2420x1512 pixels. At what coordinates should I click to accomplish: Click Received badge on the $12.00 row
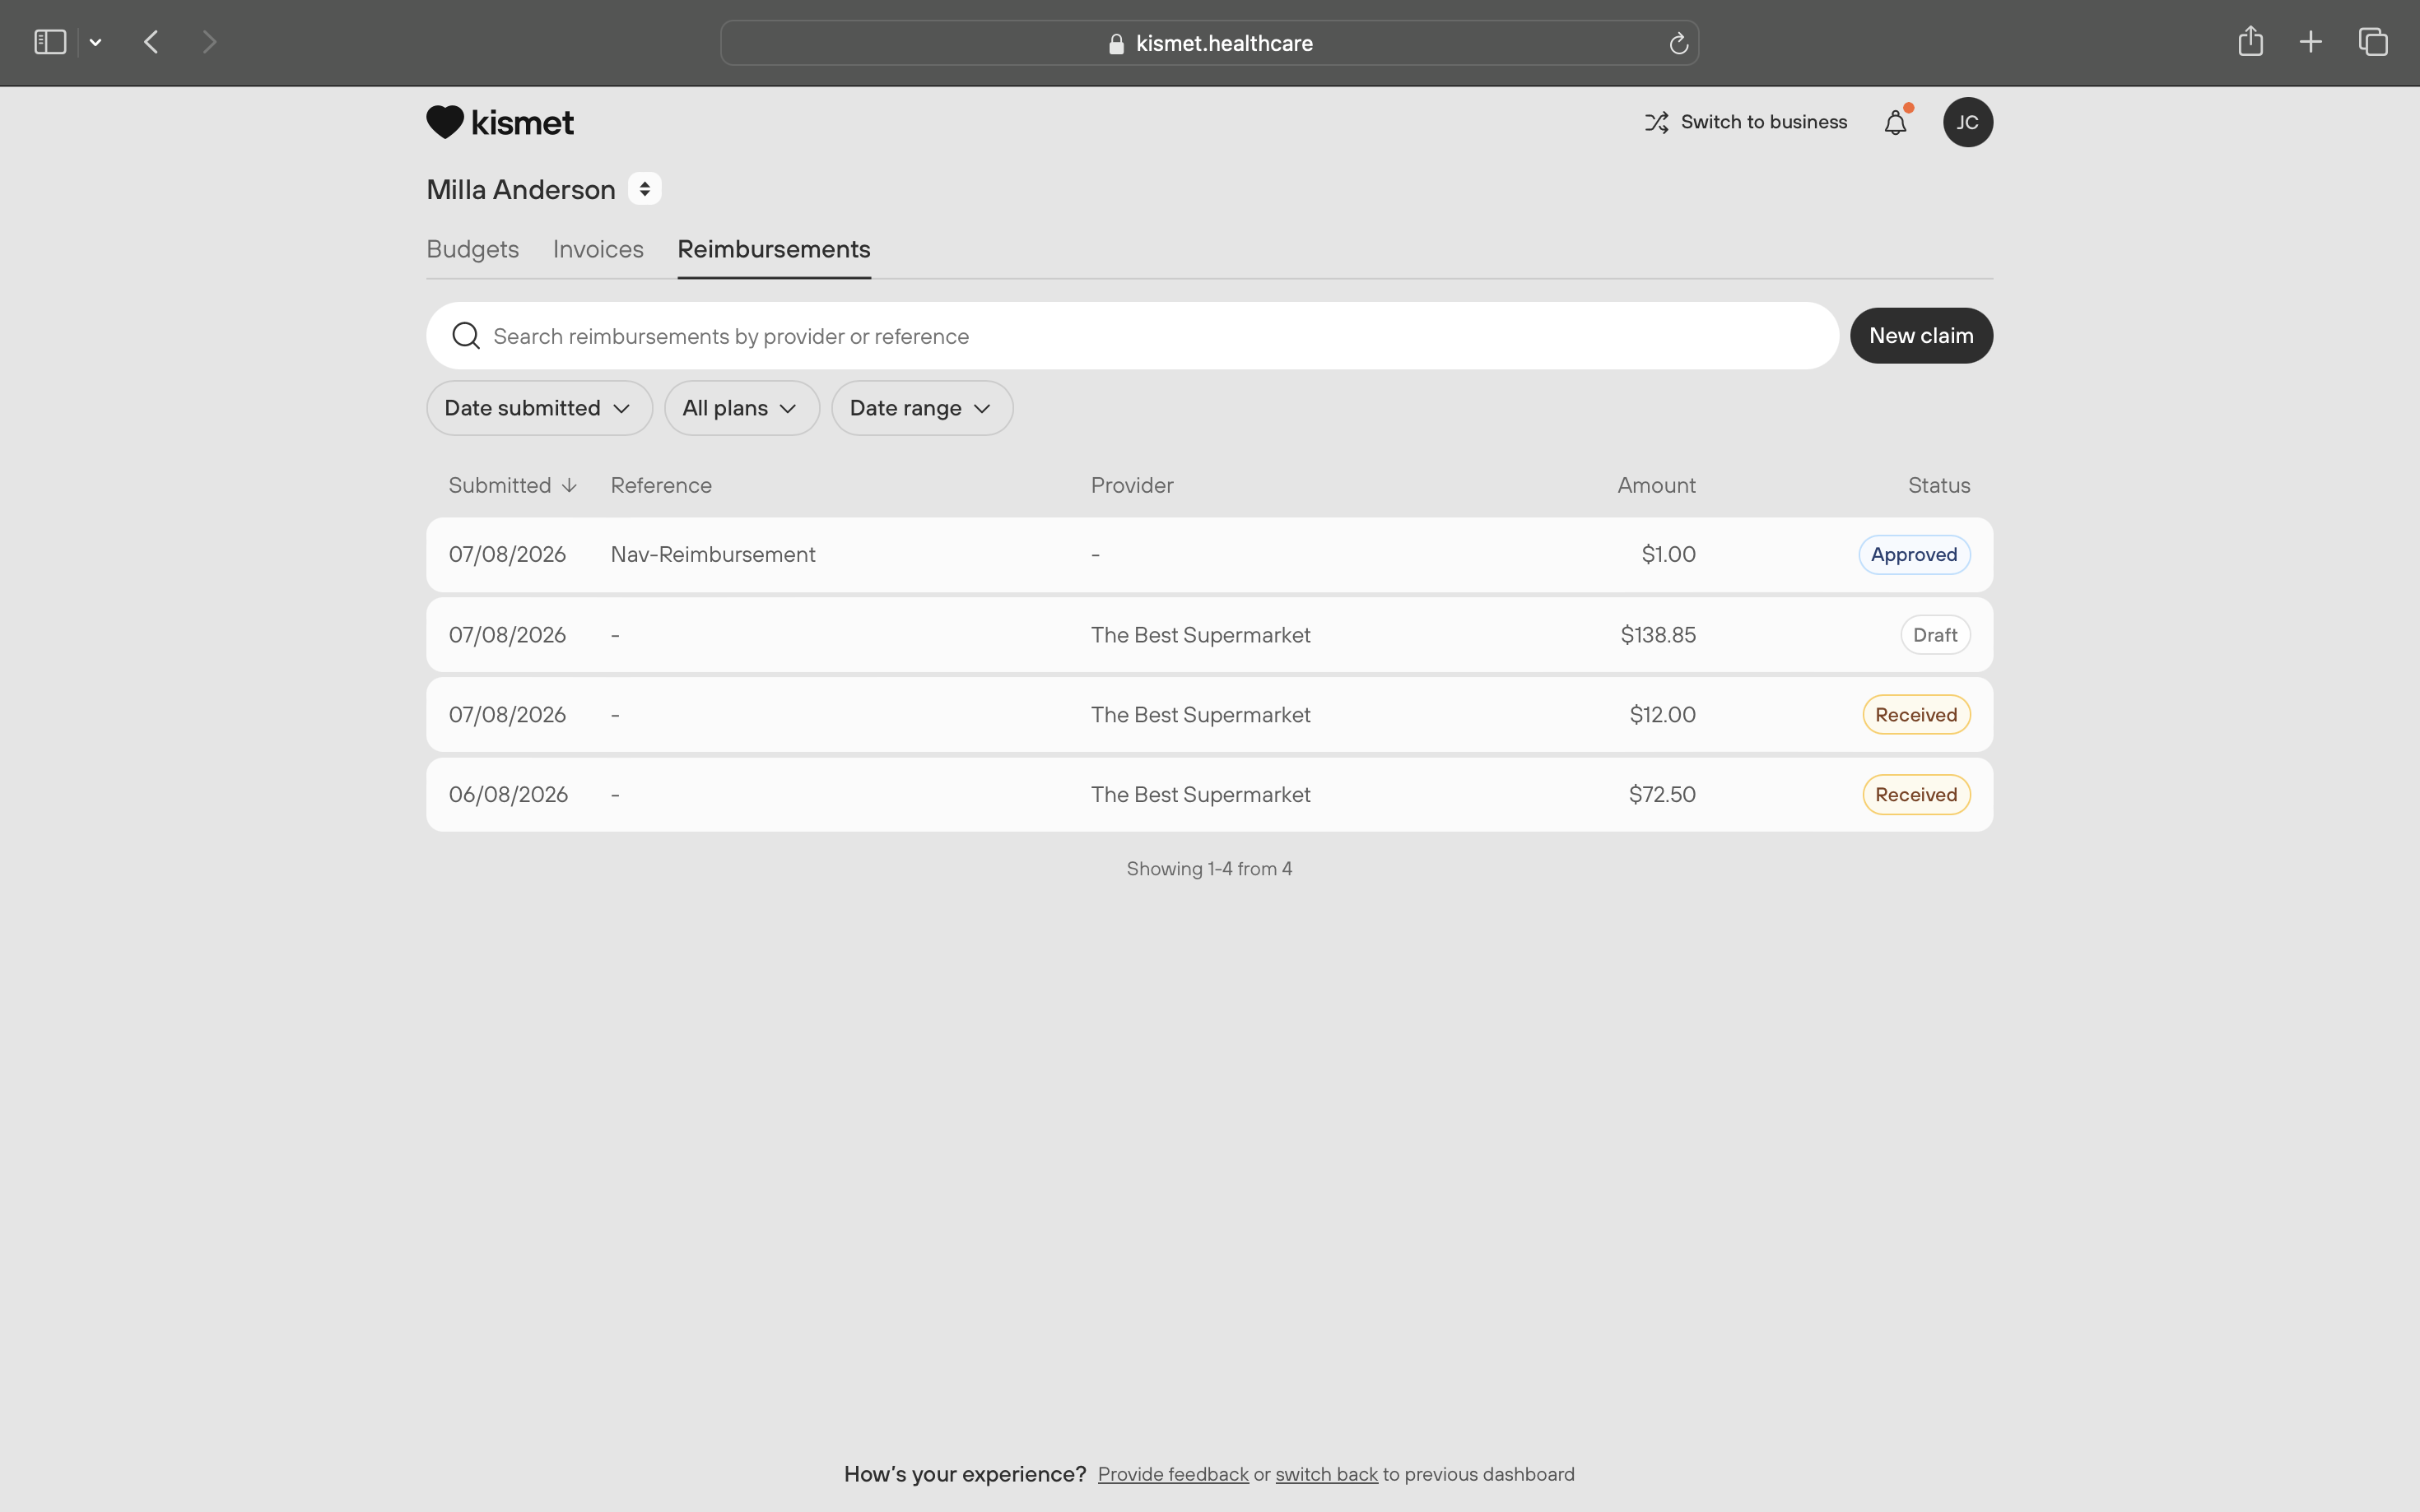[x=1915, y=715]
